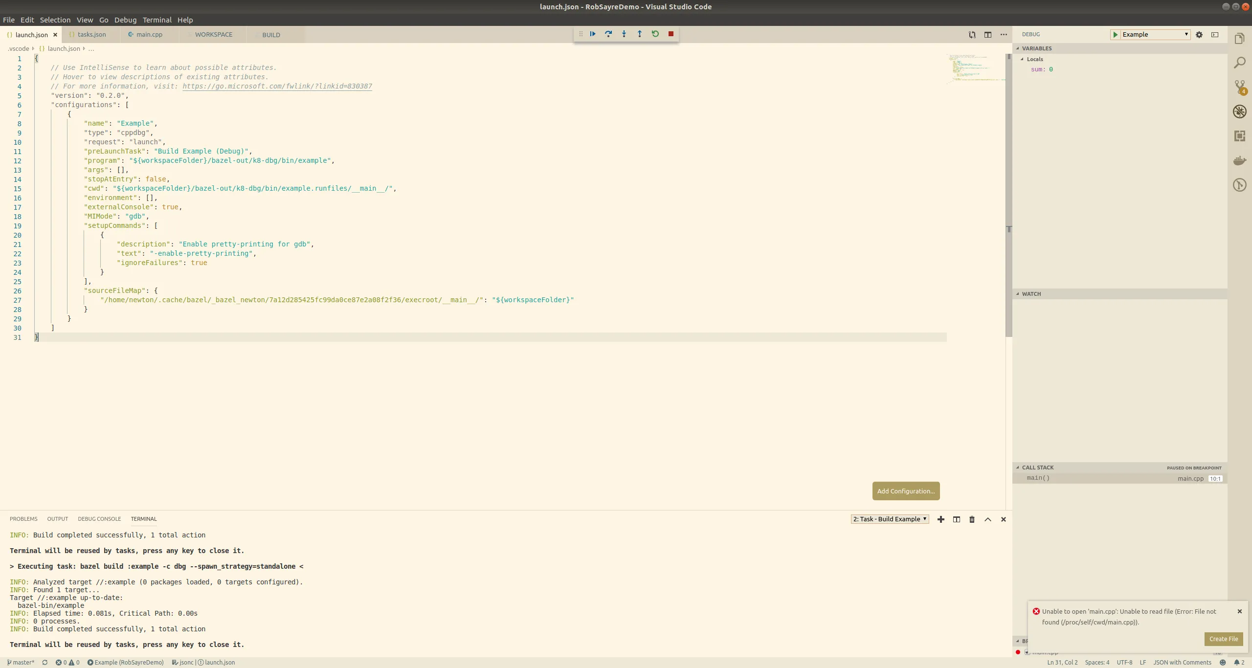Open the Terminal menu
Viewport: 1252px width, 668px height.
click(157, 20)
